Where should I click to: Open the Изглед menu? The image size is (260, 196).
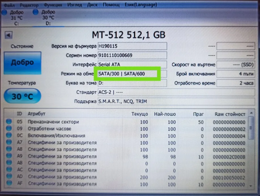[74, 5]
